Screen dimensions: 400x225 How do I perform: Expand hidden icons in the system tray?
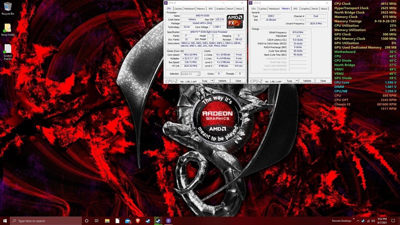click(x=358, y=221)
